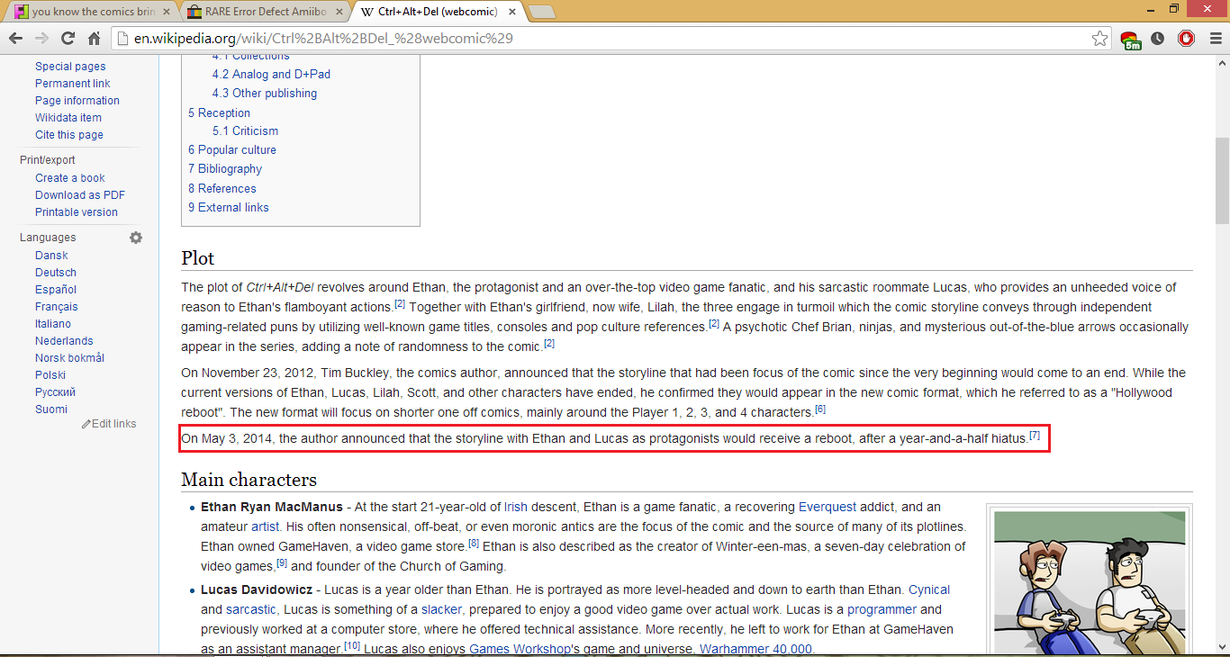Screen dimensions: 1230x657
Task: Go to the browser Home page
Action: [x=94, y=39]
